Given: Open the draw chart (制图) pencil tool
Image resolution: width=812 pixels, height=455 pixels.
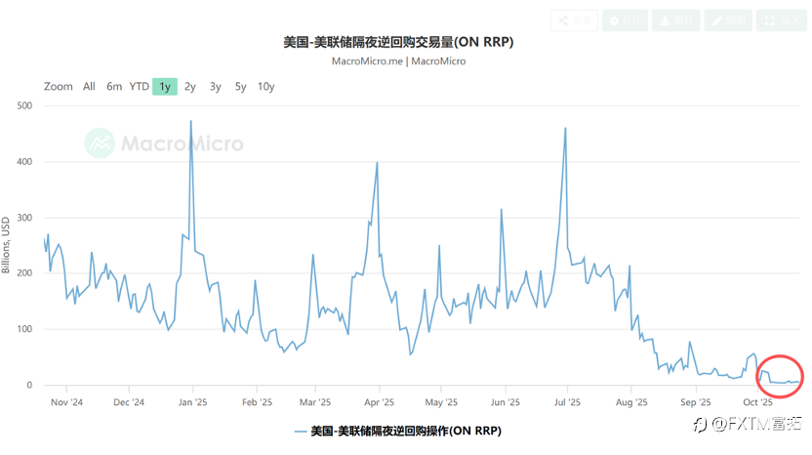Looking at the screenshot, I should click(x=728, y=21).
